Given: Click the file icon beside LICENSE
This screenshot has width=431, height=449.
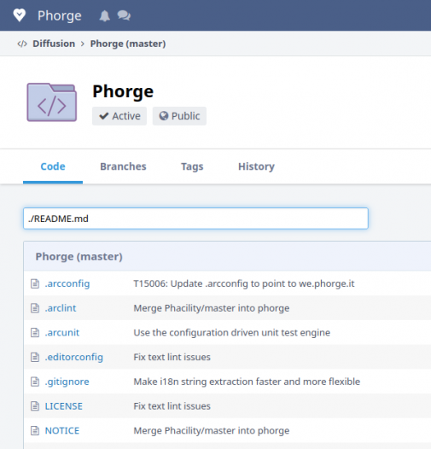Looking at the screenshot, I should [35, 406].
